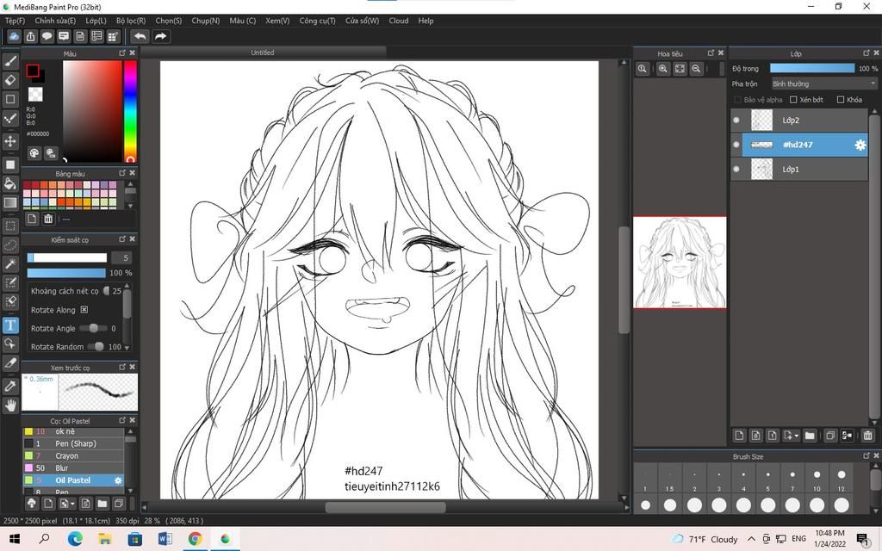882x551 pixels.
Task: Select the Eyedropper tool
Action: (10, 386)
